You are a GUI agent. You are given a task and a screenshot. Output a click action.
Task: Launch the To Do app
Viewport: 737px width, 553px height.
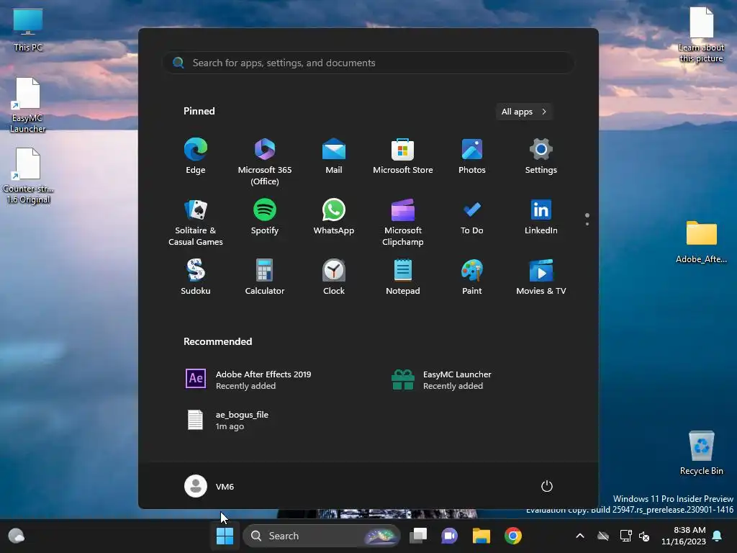pos(472,217)
